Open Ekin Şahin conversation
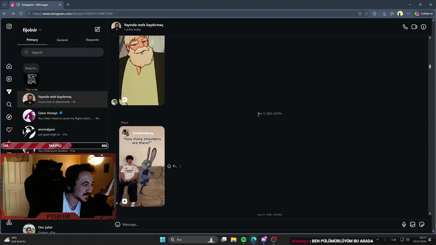 [x=62, y=229]
